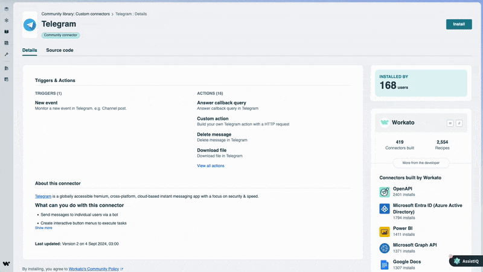
Task: Open the book icon in left sidebar
Action: (x=6, y=31)
